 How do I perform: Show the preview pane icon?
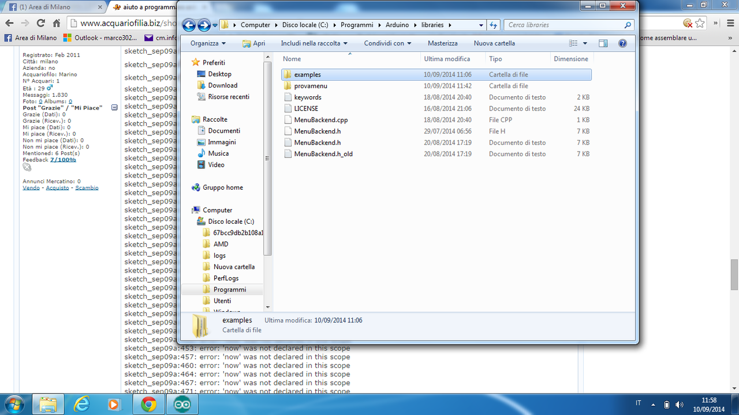(x=603, y=43)
